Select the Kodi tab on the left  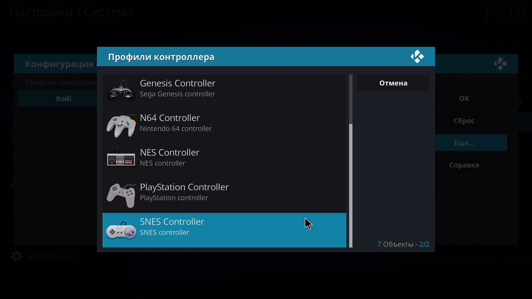pyautogui.click(x=63, y=99)
